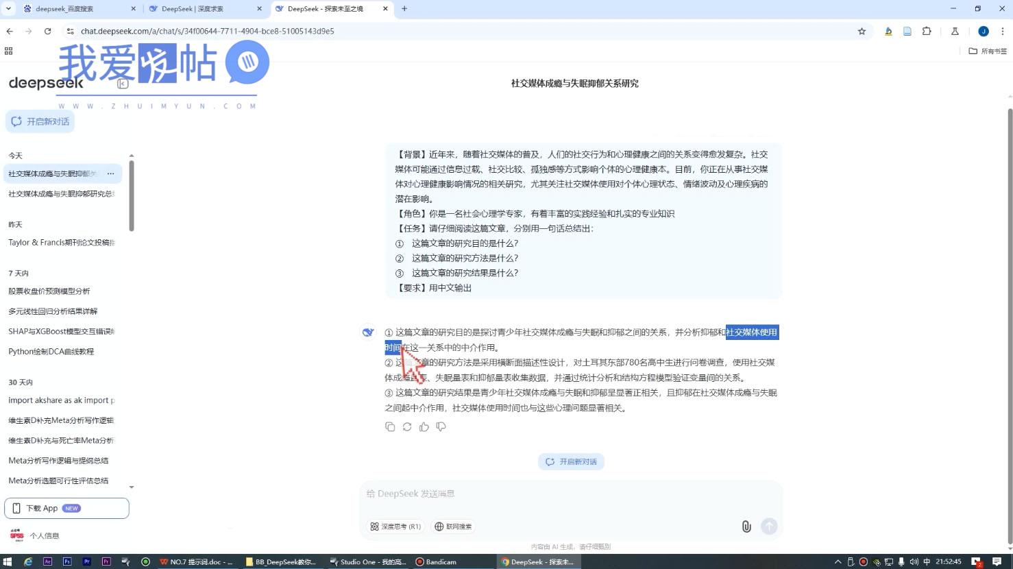Viewport: 1013px width, 569px height.
Task: Click the 开启新对话 button below the response
Action: click(571, 461)
